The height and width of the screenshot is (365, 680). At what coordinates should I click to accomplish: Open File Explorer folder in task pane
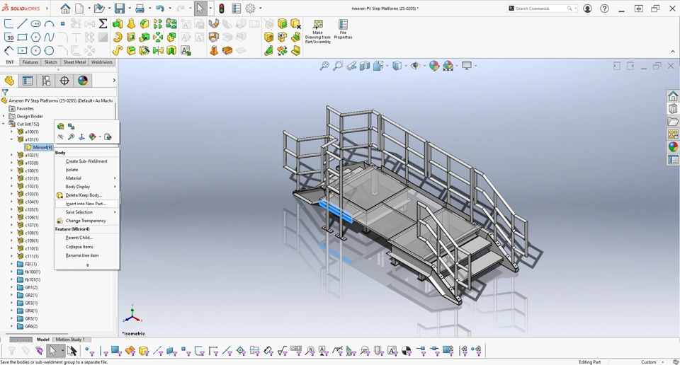[x=673, y=122]
